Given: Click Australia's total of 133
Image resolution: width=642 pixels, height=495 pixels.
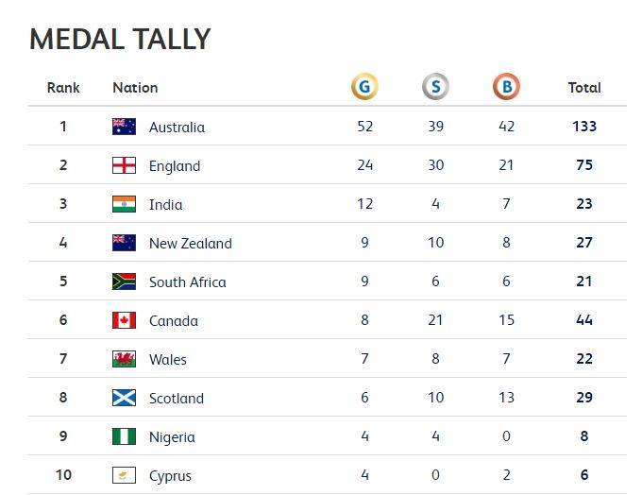Looking at the screenshot, I should click(x=584, y=127).
